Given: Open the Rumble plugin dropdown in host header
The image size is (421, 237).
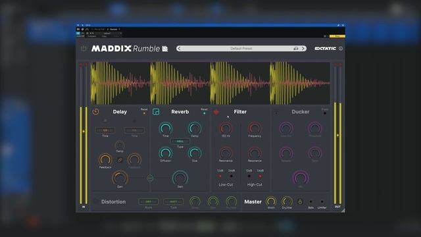Looking at the screenshot, I should tap(114, 29).
